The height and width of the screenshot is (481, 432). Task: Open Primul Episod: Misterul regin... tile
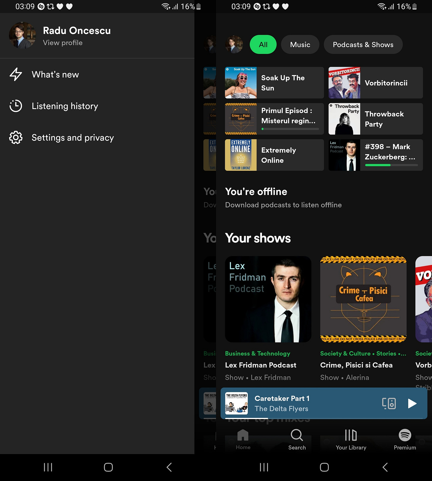[x=274, y=119]
